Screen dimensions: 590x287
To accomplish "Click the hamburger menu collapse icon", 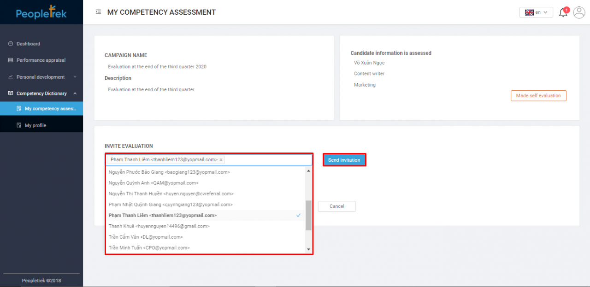I will [98, 12].
